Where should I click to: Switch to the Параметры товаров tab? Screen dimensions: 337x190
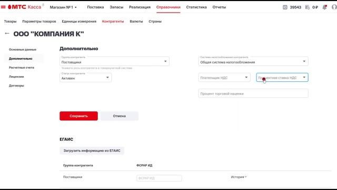(x=39, y=21)
